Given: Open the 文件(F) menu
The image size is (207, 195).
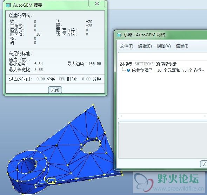Looking at the screenshot, I should tap(126, 46).
